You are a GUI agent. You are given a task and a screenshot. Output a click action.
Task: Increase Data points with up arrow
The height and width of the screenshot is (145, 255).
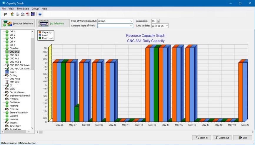[x=158, y=20]
